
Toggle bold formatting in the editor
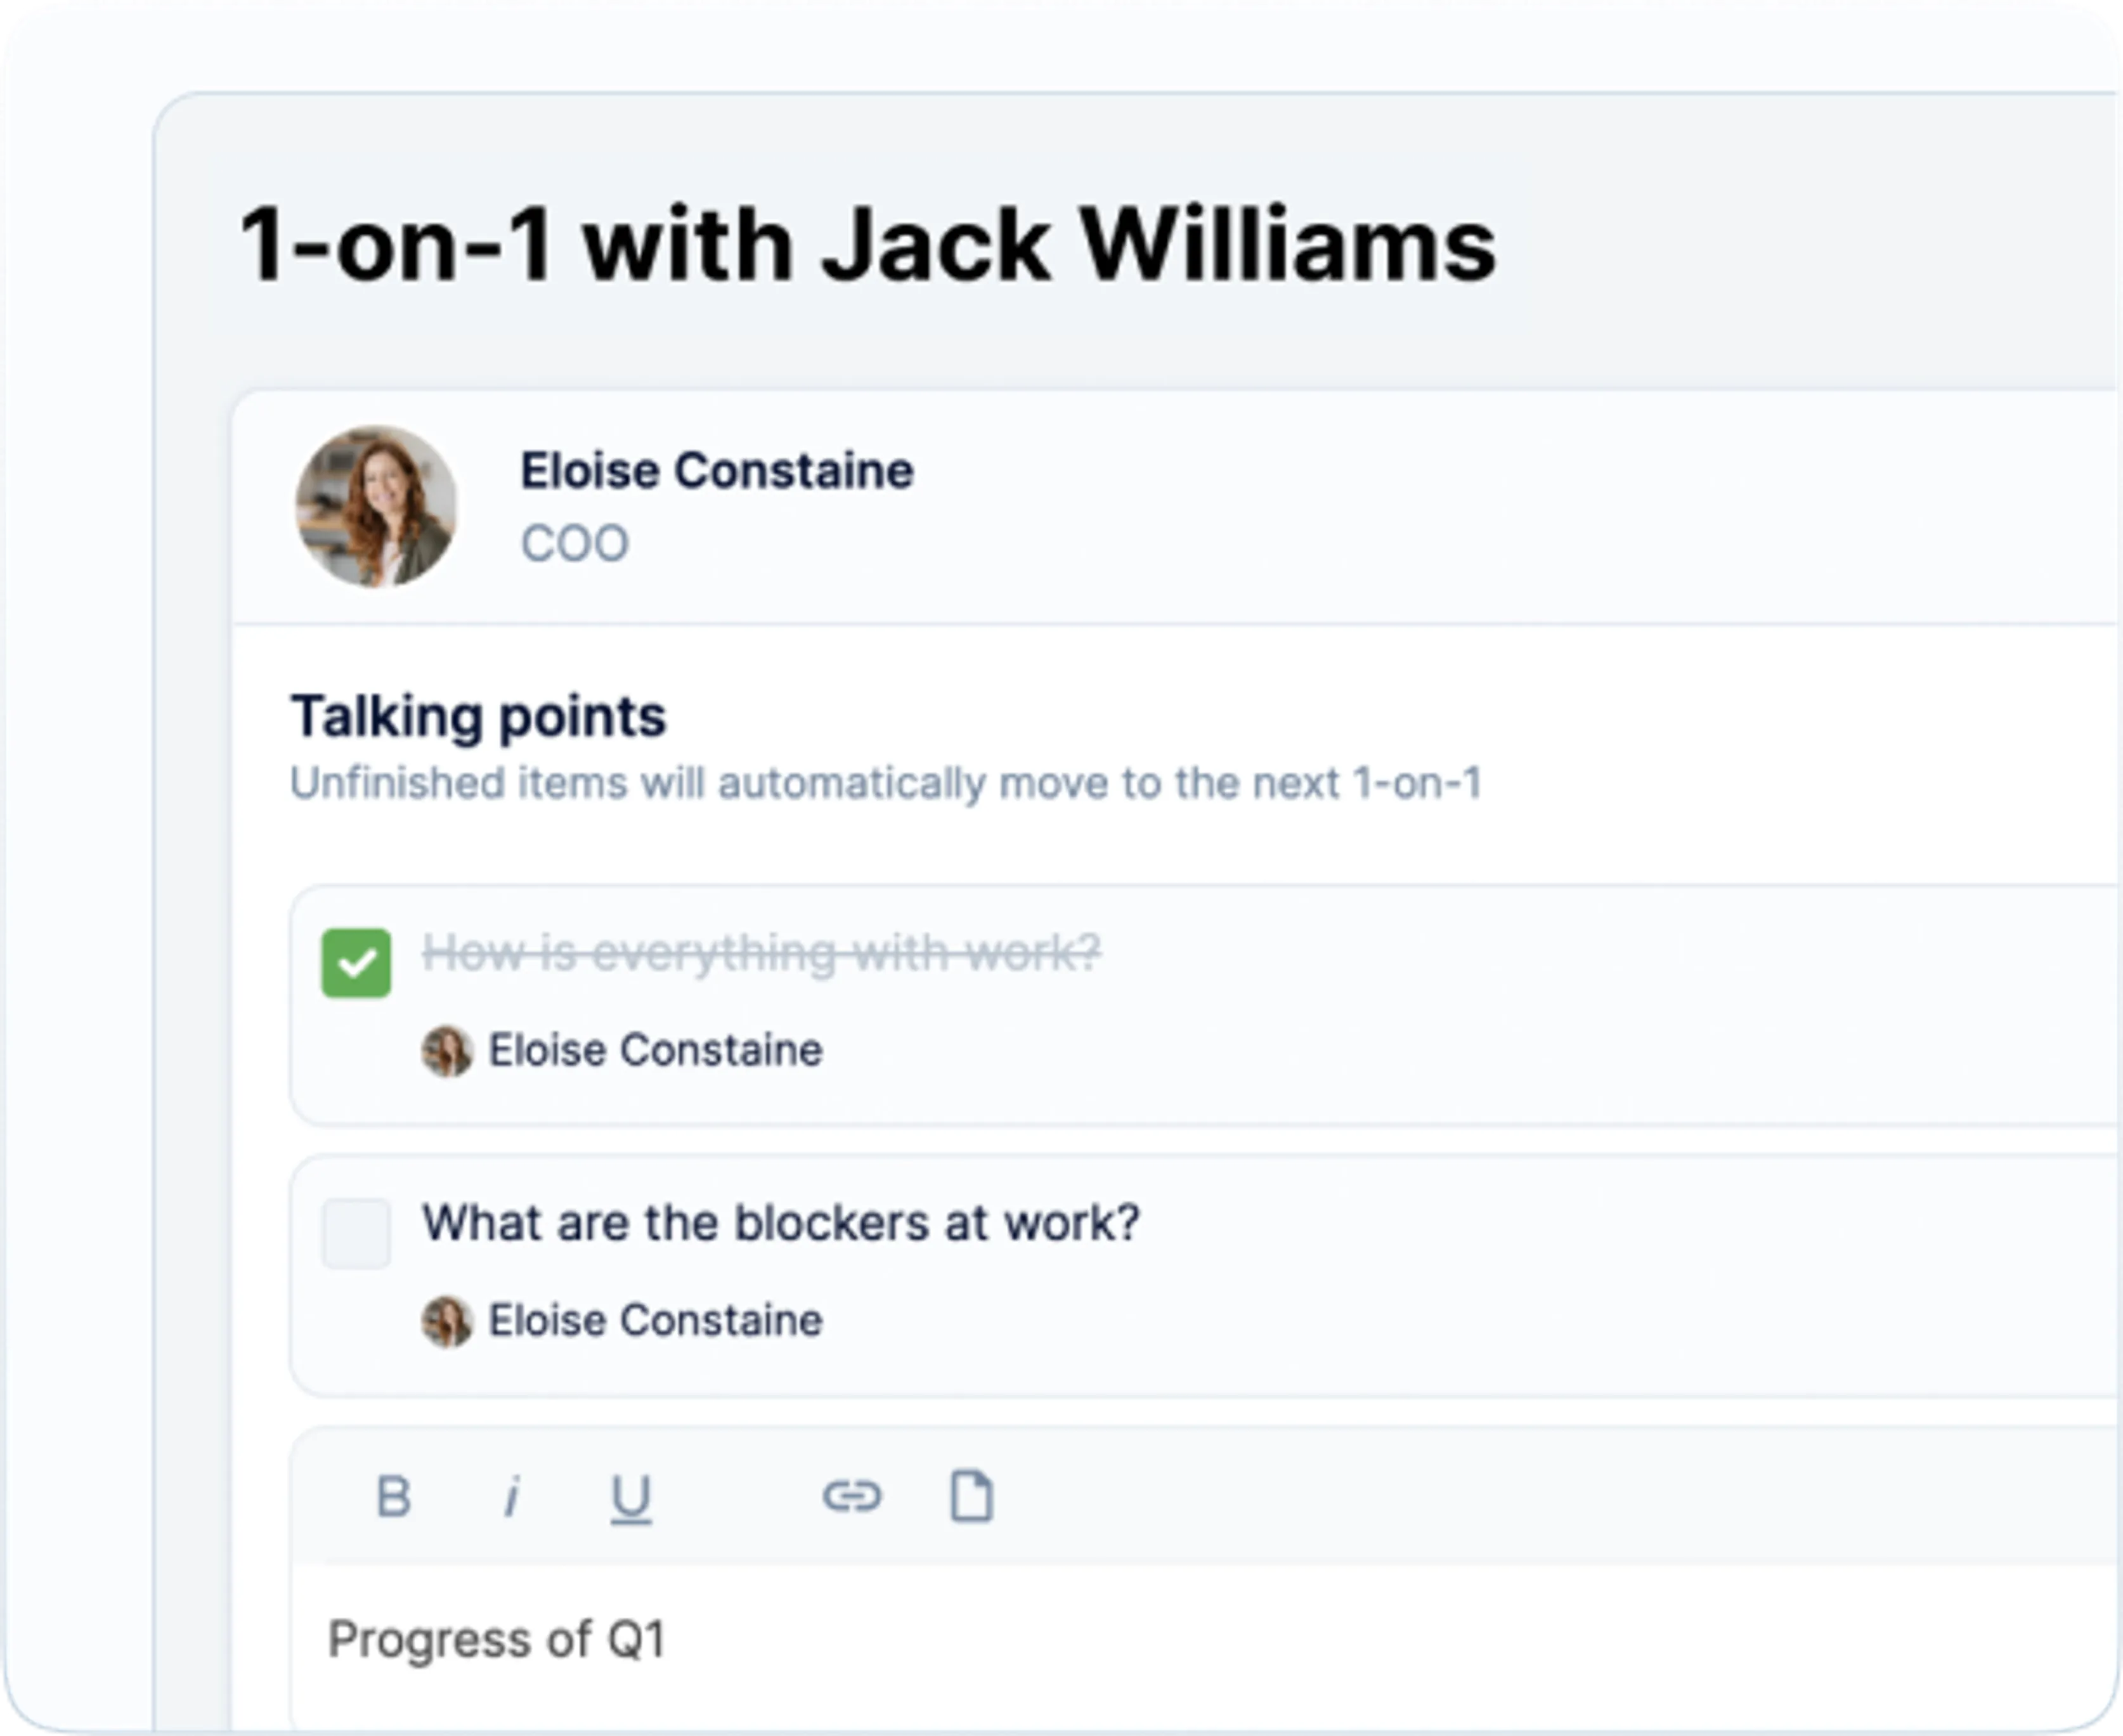(x=393, y=1497)
